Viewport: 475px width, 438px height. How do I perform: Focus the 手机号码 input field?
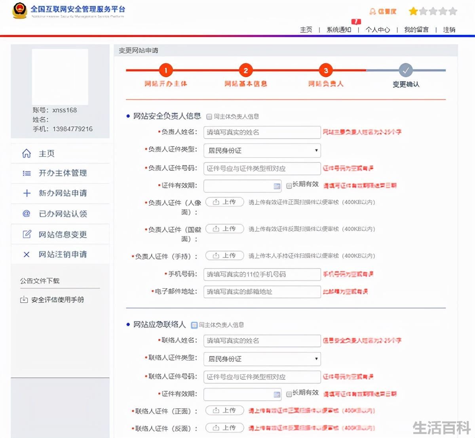(262, 274)
